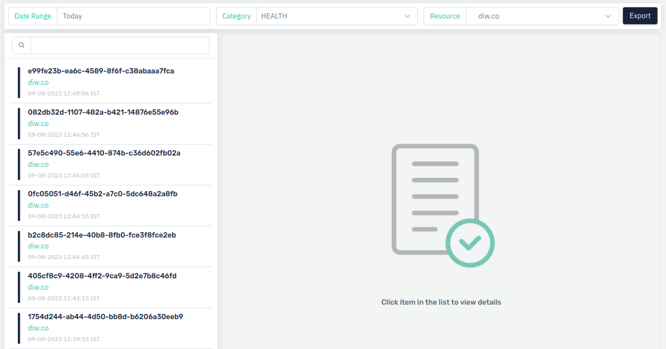Click the Category label
The width and height of the screenshot is (666, 349).
coord(236,16)
